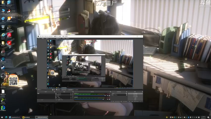Open Filters icon in the source toolbar
211x119 pixels.
pyautogui.click(x=57, y=90)
